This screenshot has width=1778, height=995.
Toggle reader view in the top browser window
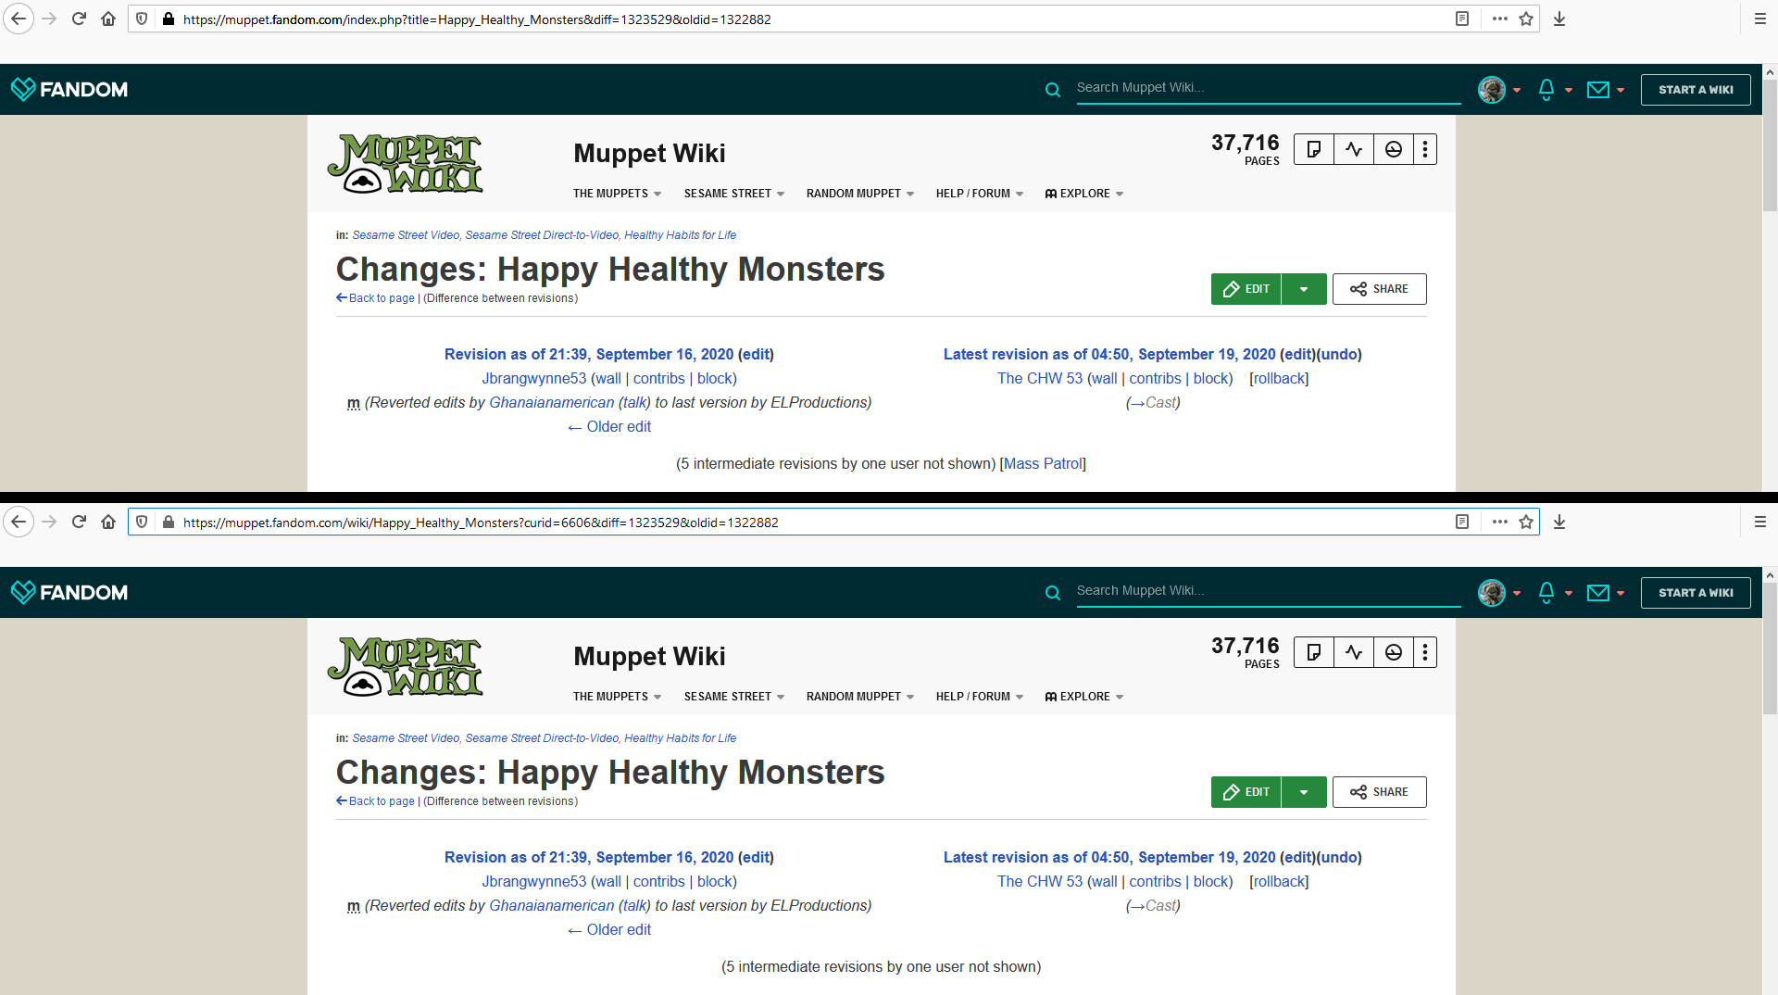1462,19
